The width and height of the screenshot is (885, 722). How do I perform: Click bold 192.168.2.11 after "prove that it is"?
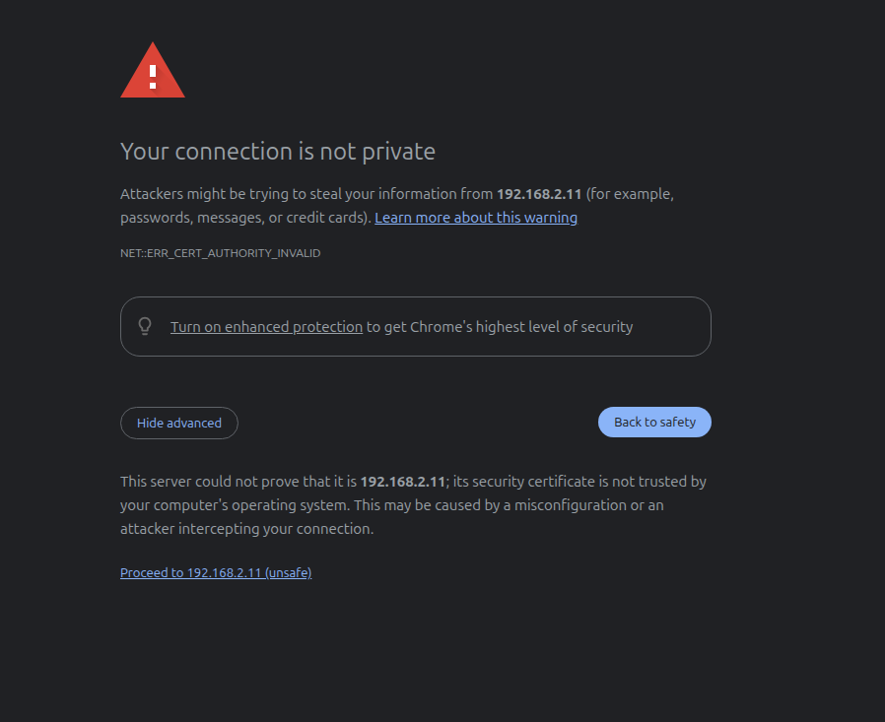[403, 482]
